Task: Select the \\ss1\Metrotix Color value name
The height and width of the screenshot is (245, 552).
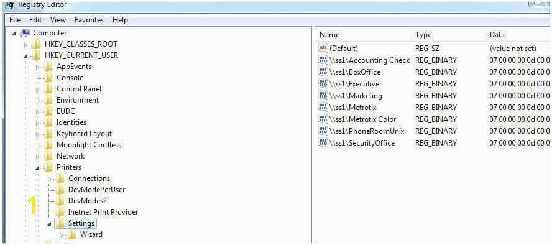Action: point(362,119)
